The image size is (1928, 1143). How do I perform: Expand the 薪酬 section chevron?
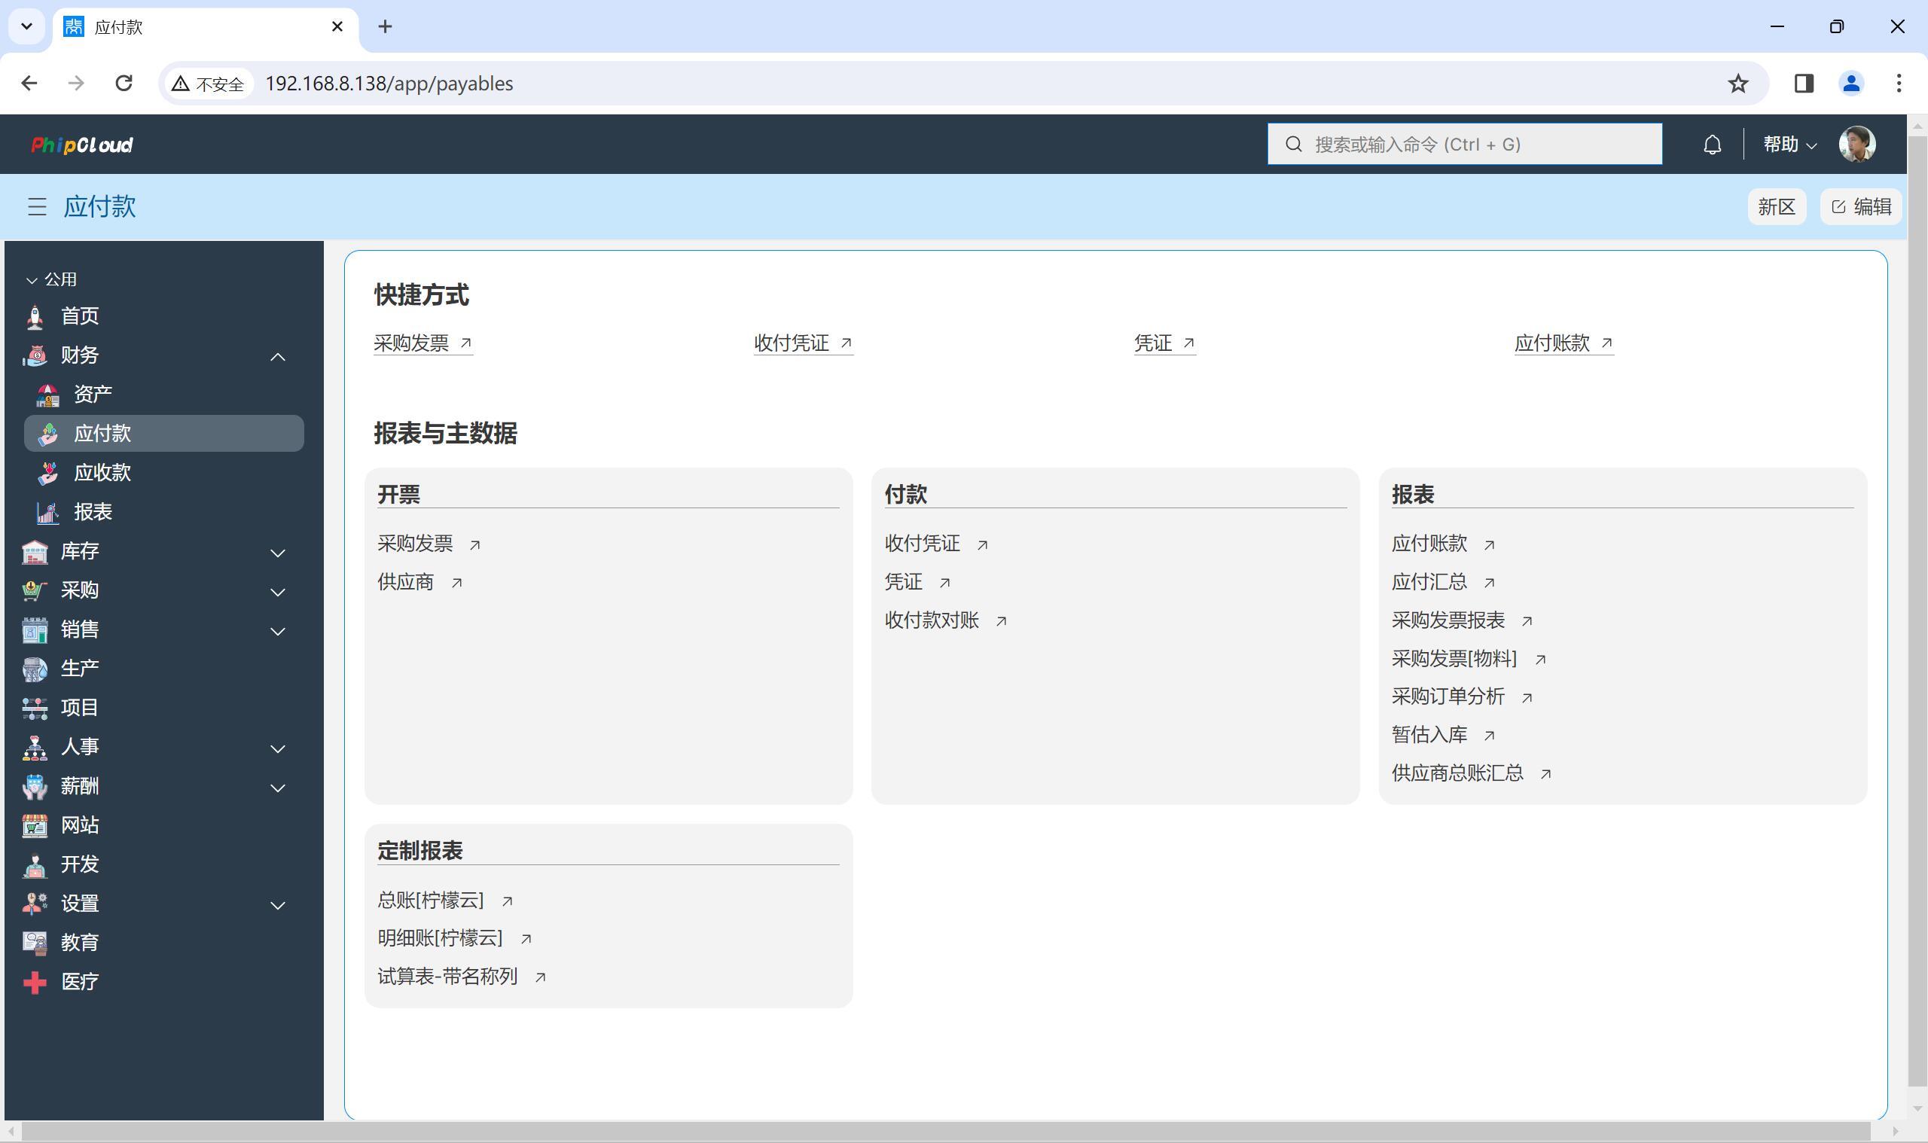point(278,788)
